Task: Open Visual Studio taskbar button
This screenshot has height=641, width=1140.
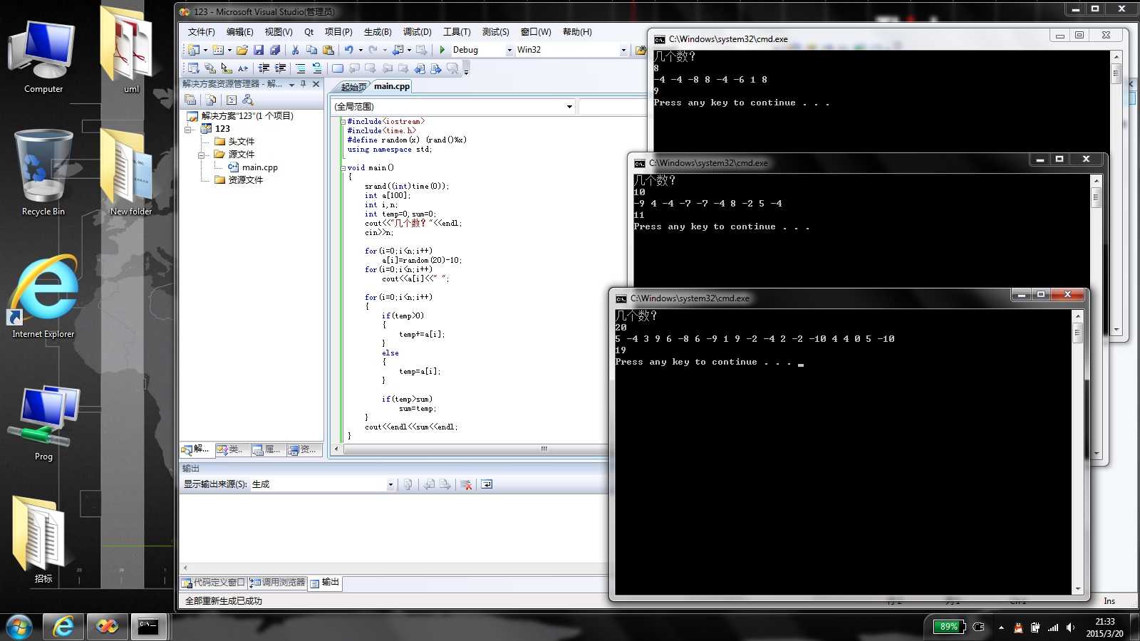Action: tap(107, 626)
